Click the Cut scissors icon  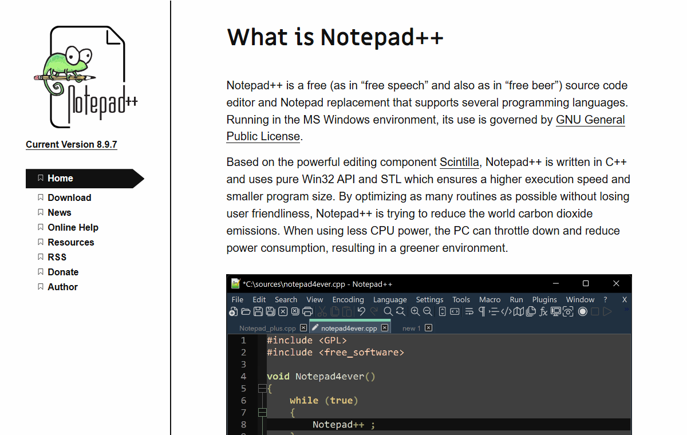point(322,311)
